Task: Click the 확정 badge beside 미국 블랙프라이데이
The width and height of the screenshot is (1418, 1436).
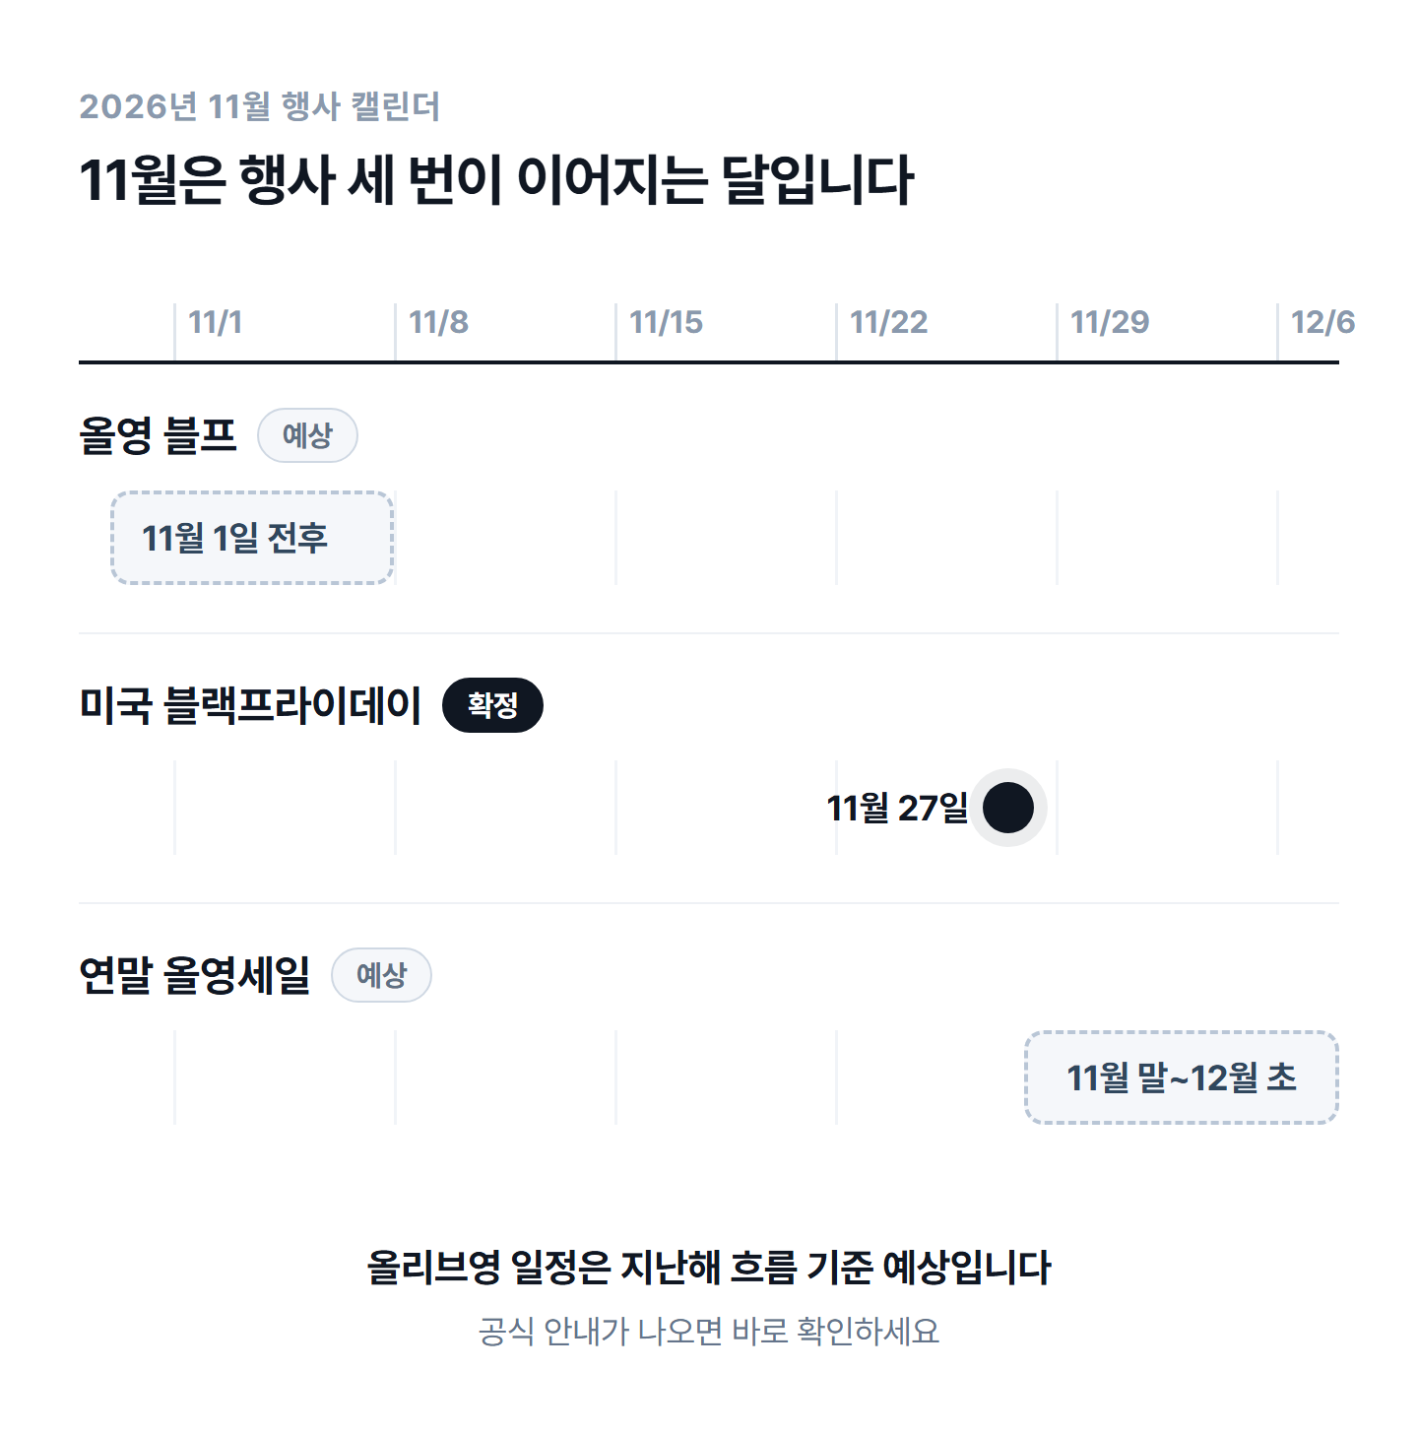Action: [x=492, y=705]
